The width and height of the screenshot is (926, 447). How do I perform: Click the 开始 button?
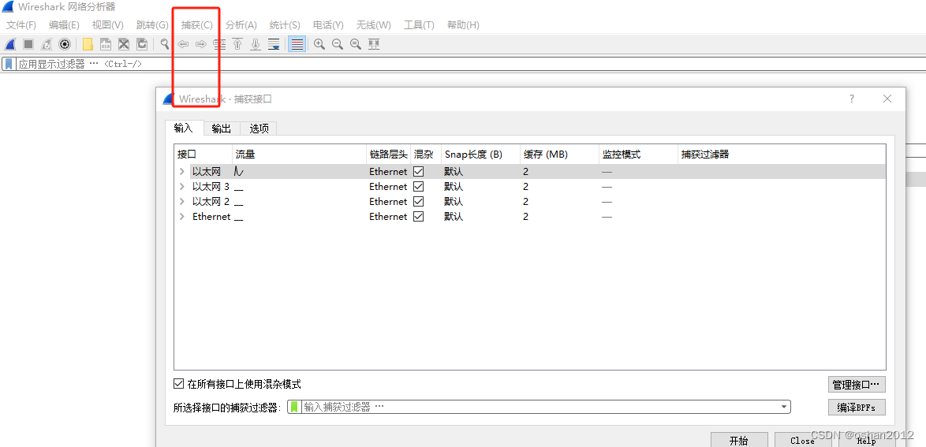[x=739, y=441]
